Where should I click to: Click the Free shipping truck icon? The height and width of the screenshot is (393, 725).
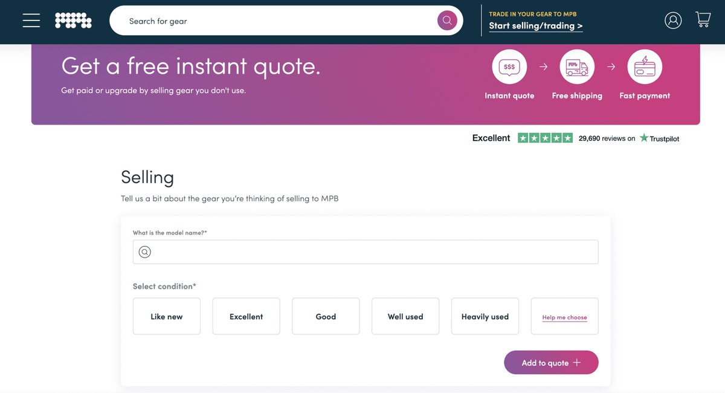pyautogui.click(x=577, y=67)
